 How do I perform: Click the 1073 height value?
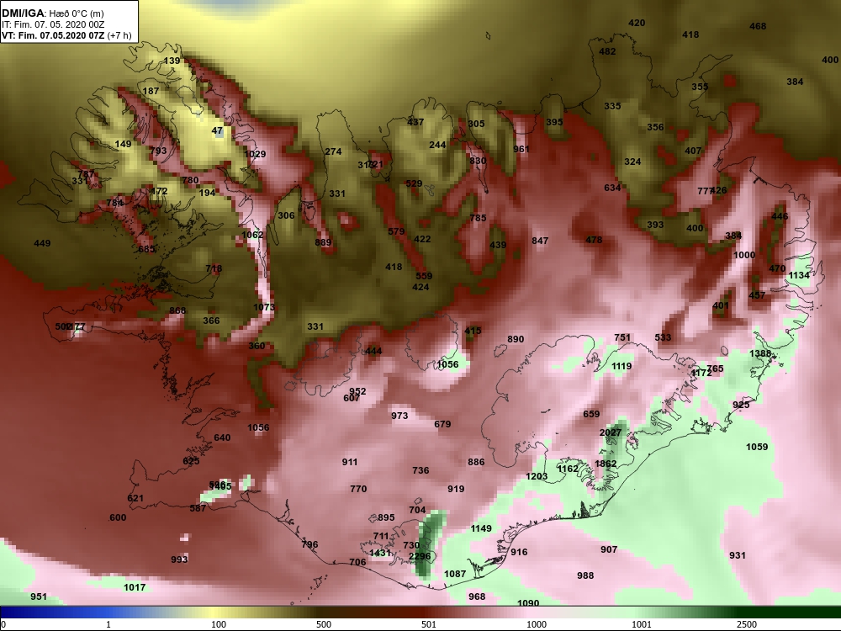click(264, 307)
